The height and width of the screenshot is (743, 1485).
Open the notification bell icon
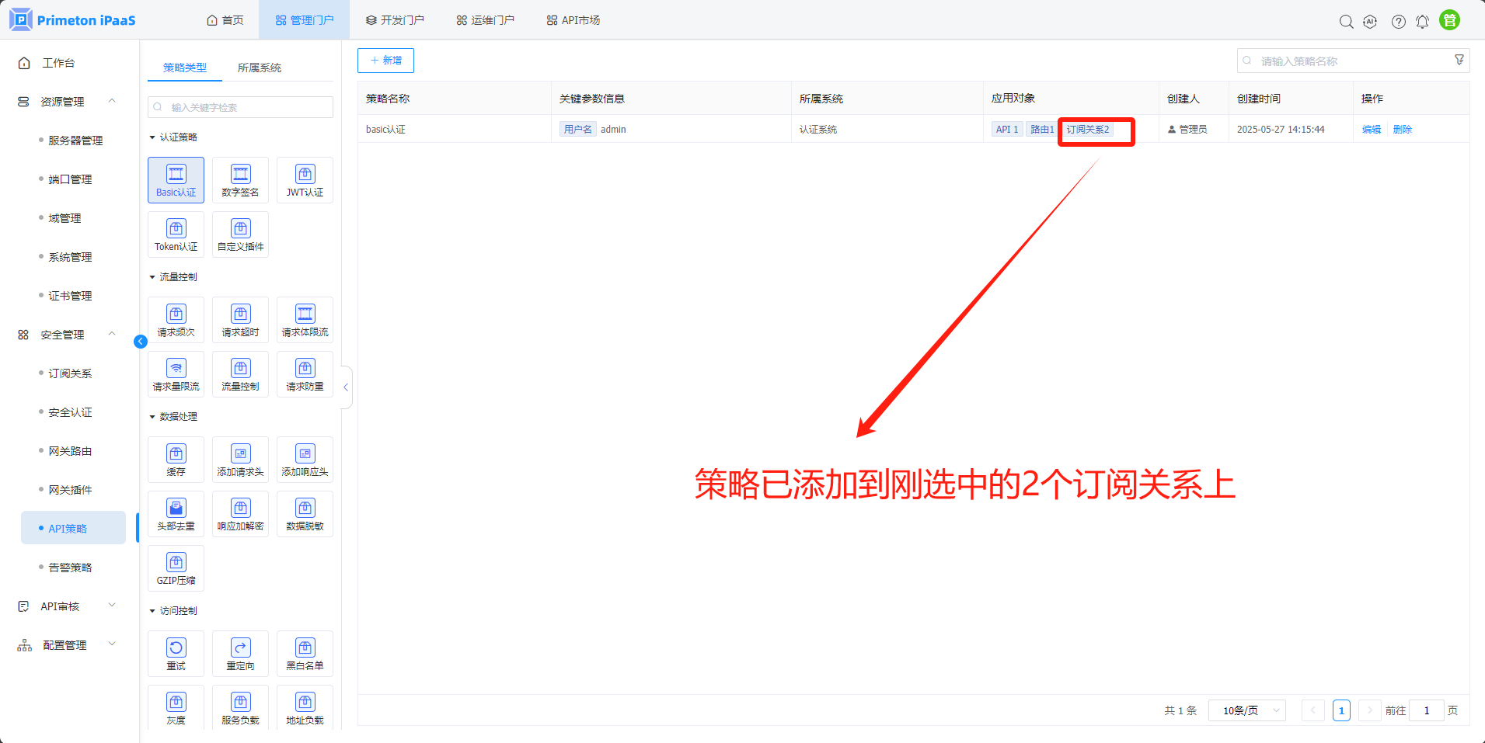1422,22
